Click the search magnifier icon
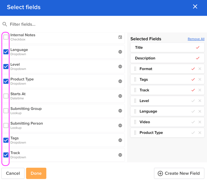The image size is (207, 184). pos(5,24)
